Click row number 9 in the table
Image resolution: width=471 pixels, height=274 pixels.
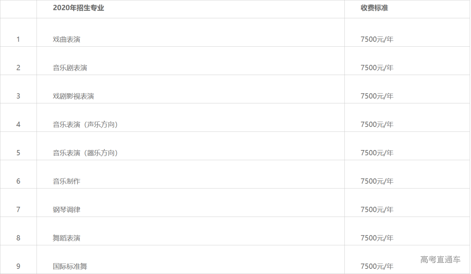point(18,266)
